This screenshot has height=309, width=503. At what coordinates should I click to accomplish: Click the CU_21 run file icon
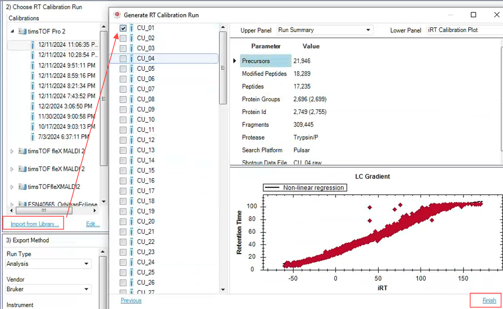click(x=132, y=232)
